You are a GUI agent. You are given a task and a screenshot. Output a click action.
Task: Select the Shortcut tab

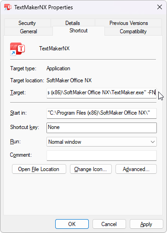79,31
